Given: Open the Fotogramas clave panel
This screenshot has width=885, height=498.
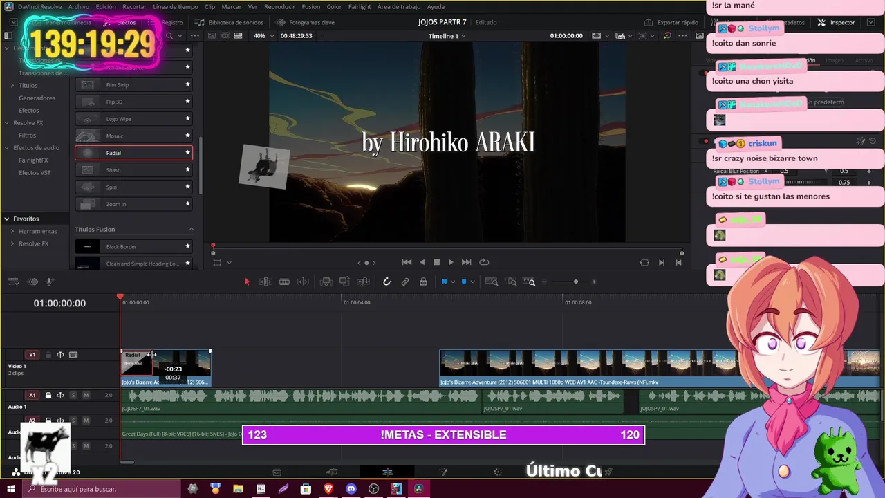Looking at the screenshot, I should [305, 22].
